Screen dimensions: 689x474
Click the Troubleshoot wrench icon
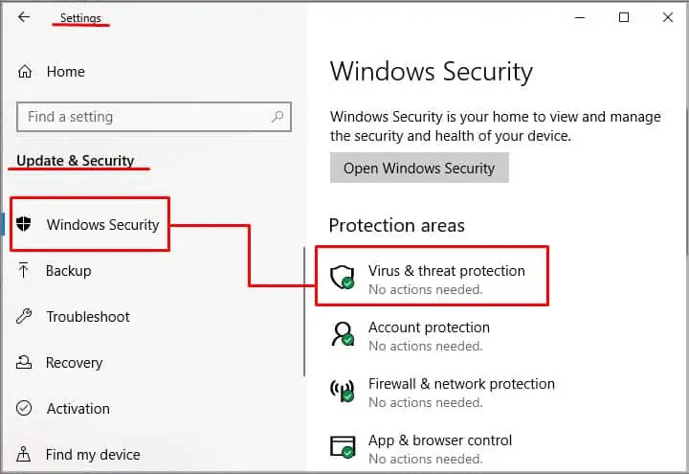[25, 317]
